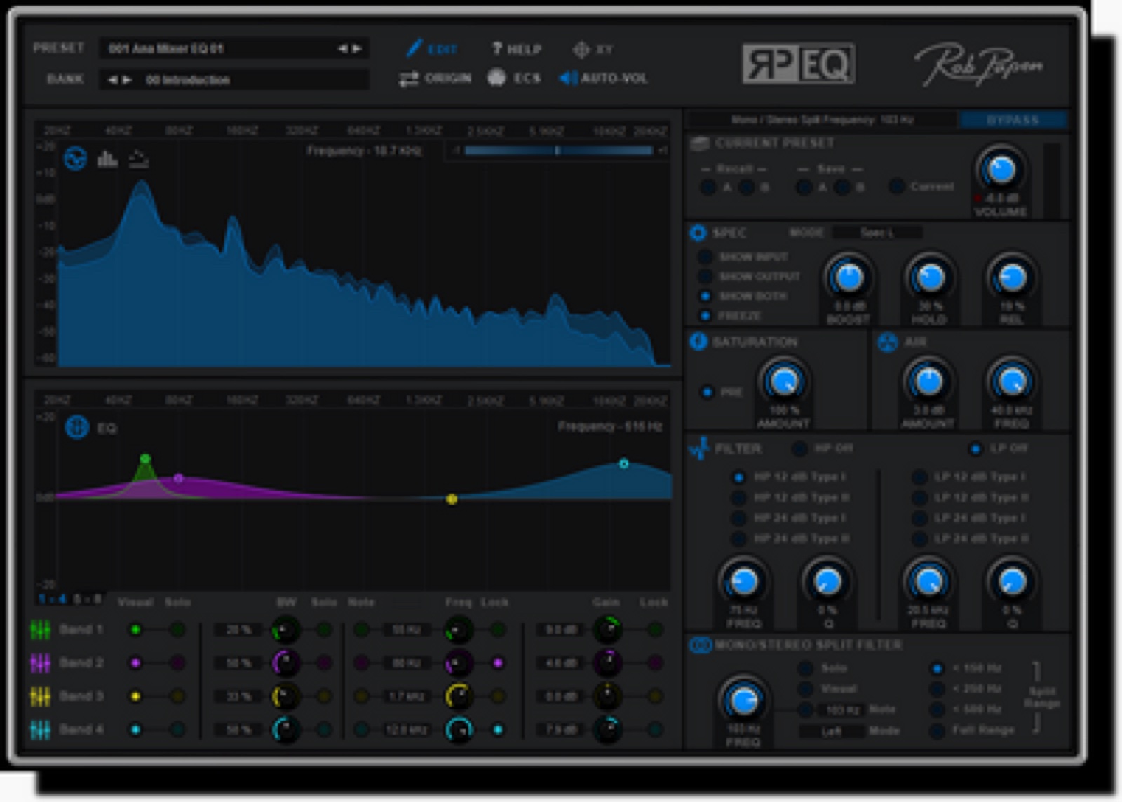Click the Rob Papen RP-EQ logo
The image size is (1122, 802).
(798, 64)
